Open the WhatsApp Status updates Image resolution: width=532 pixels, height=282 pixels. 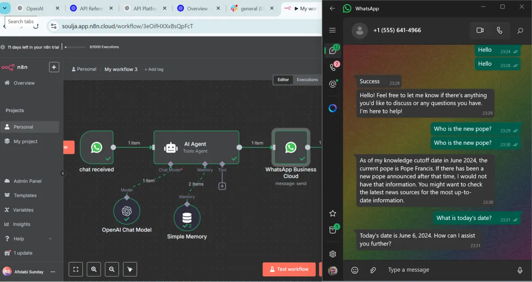[x=333, y=84]
